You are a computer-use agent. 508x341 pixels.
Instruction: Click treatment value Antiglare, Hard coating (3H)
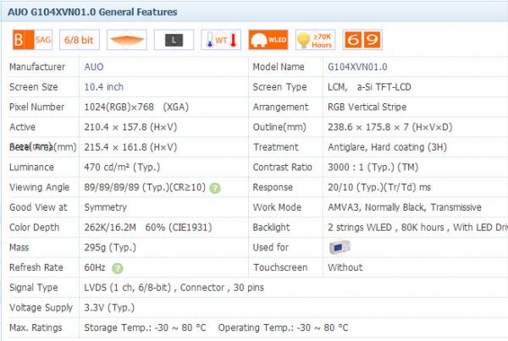coord(388,147)
